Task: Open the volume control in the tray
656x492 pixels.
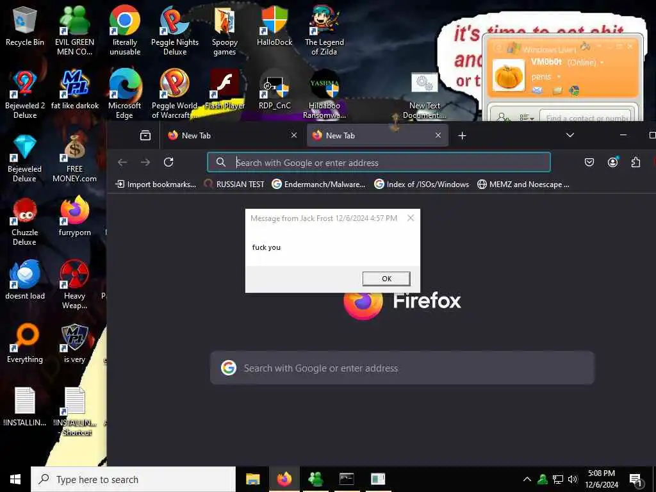Action: (573, 479)
